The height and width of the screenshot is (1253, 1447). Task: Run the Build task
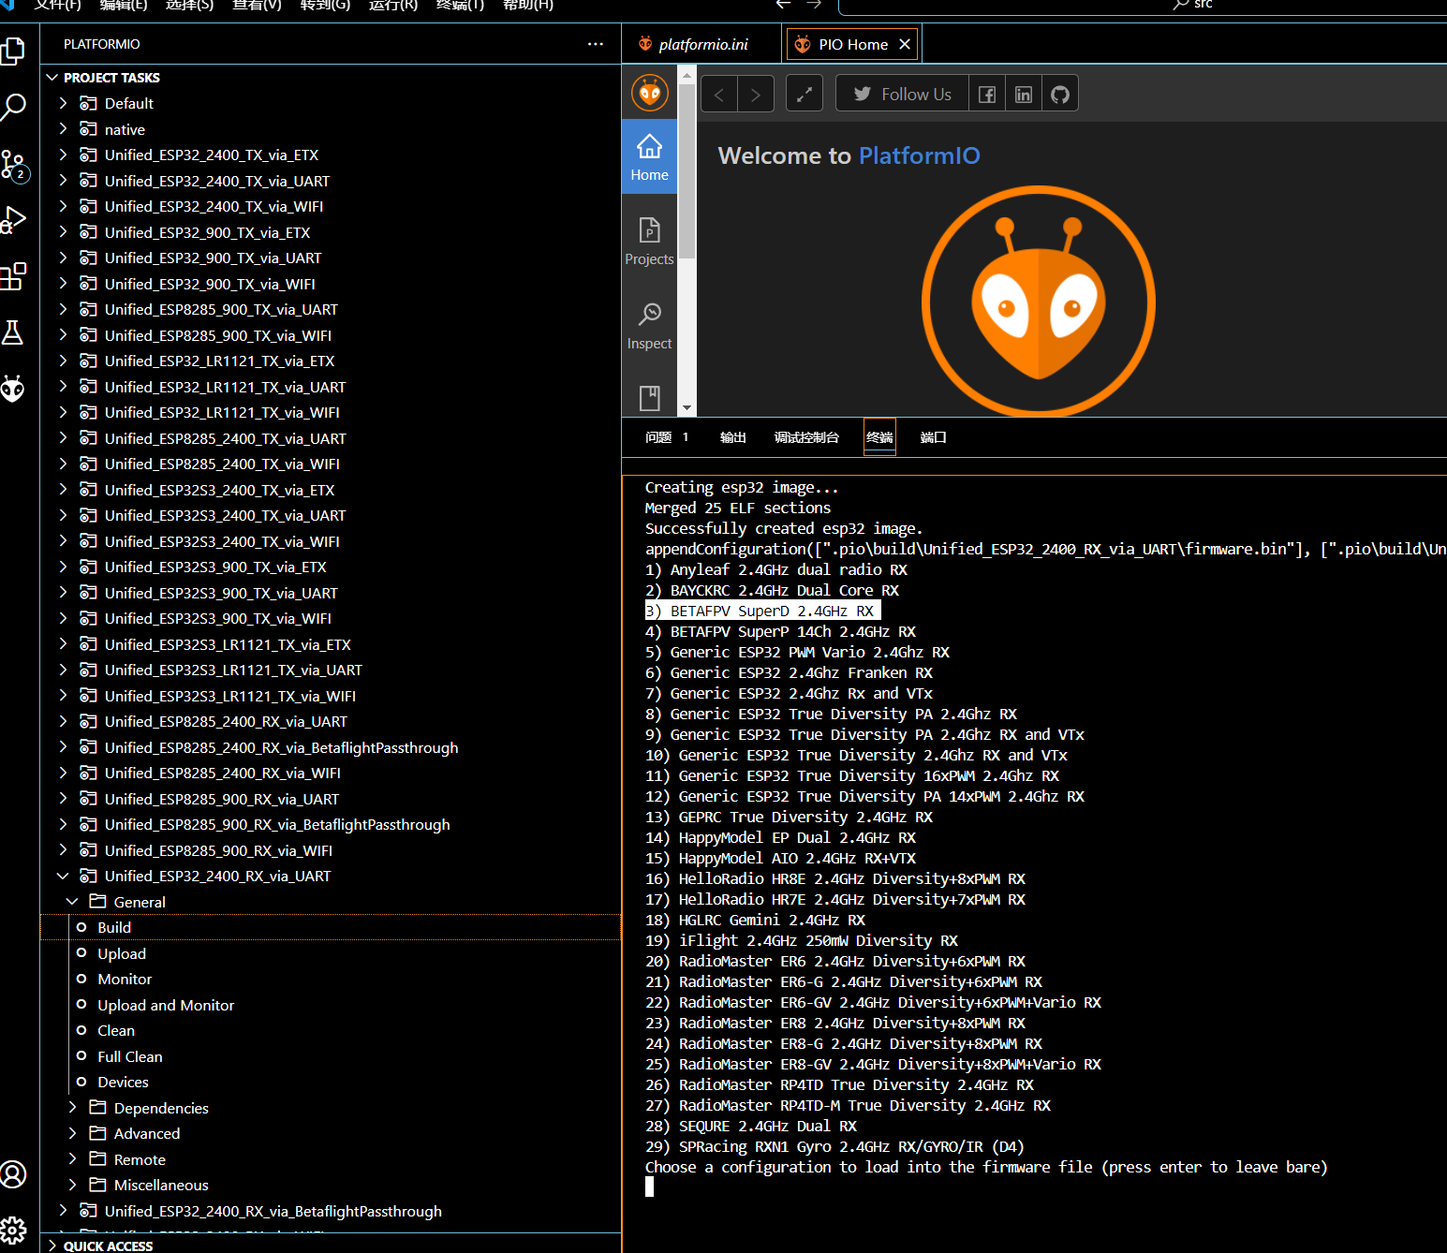pyautogui.click(x=331, y=927)
